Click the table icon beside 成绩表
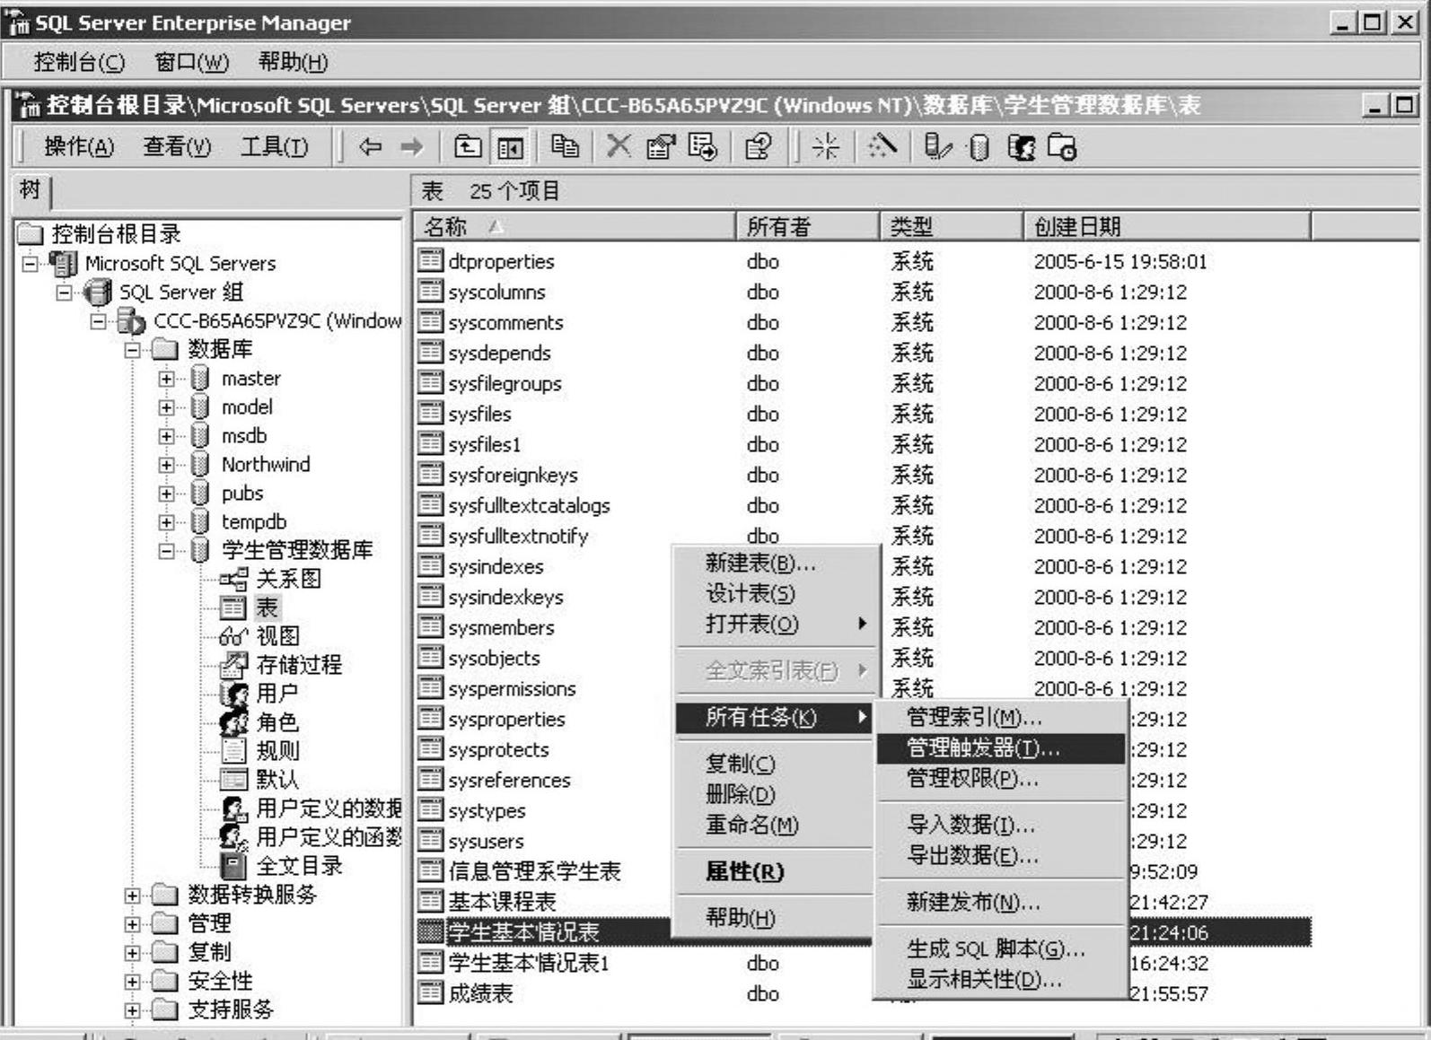 coord(431,993)
